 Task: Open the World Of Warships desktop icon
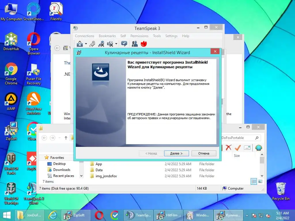(11, 193)
